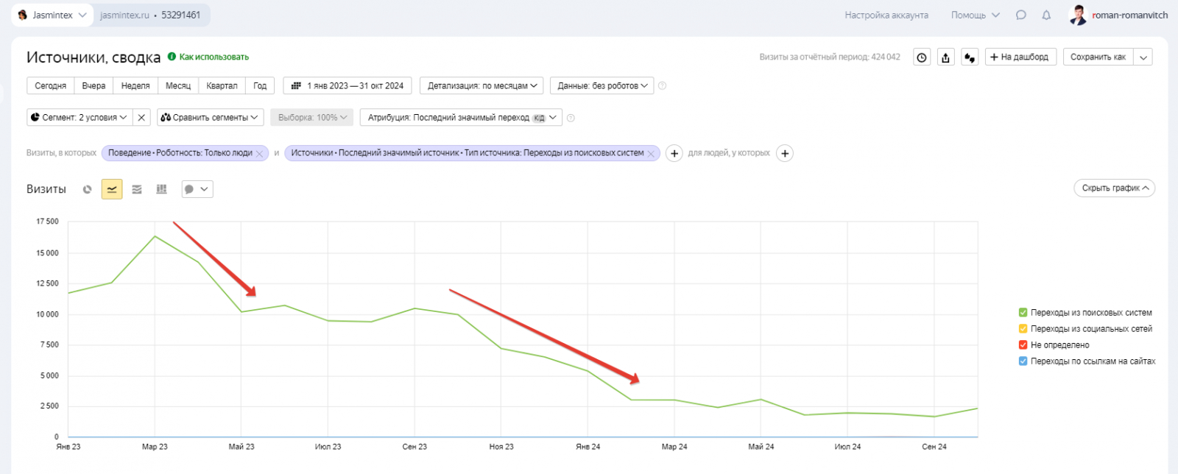
Task: Toggle "Переходы из социальных сетей" checkbox
Action: 1023,329
